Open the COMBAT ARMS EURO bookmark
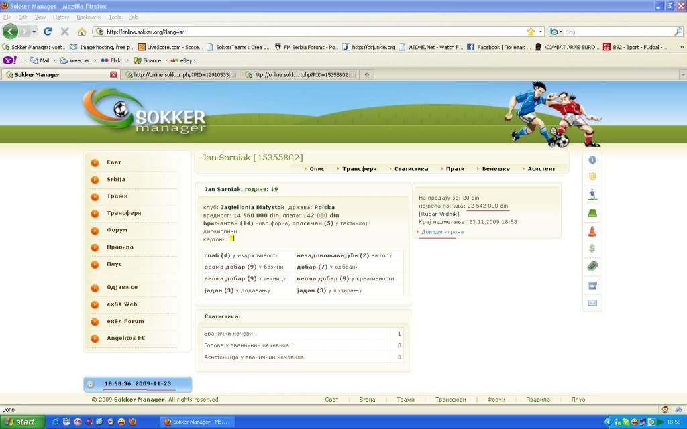 [567, 47]
